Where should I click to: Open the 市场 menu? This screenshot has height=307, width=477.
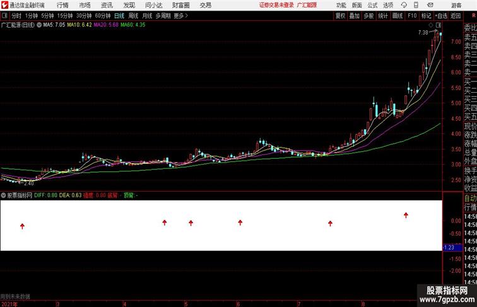85,5
